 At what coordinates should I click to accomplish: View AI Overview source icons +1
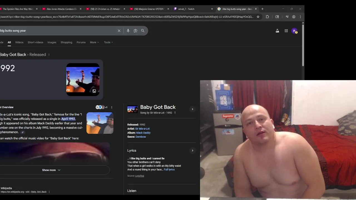pos(102,107)
